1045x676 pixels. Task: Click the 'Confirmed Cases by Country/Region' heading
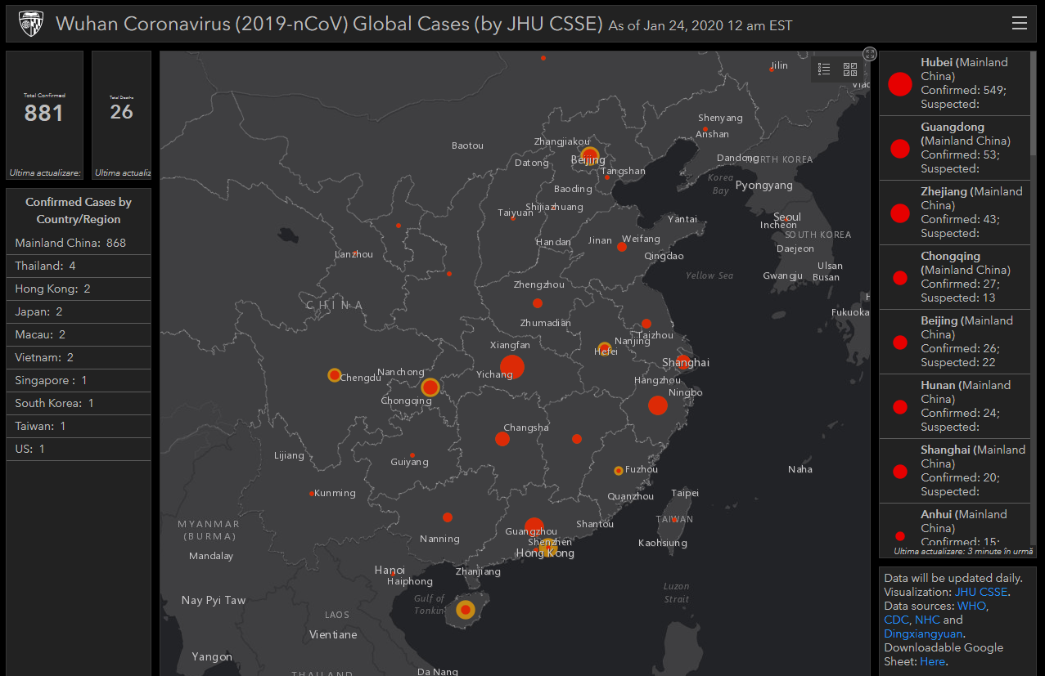point(79,210)
